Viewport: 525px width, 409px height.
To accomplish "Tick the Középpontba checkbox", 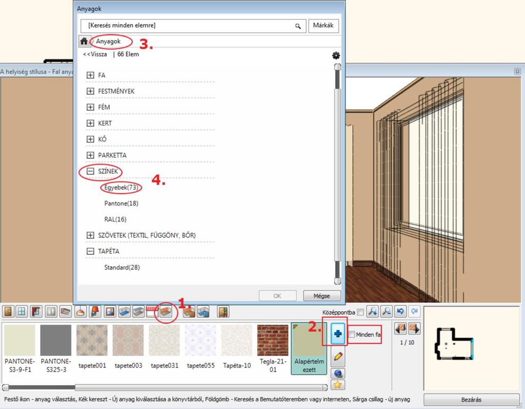I will 360,312.
